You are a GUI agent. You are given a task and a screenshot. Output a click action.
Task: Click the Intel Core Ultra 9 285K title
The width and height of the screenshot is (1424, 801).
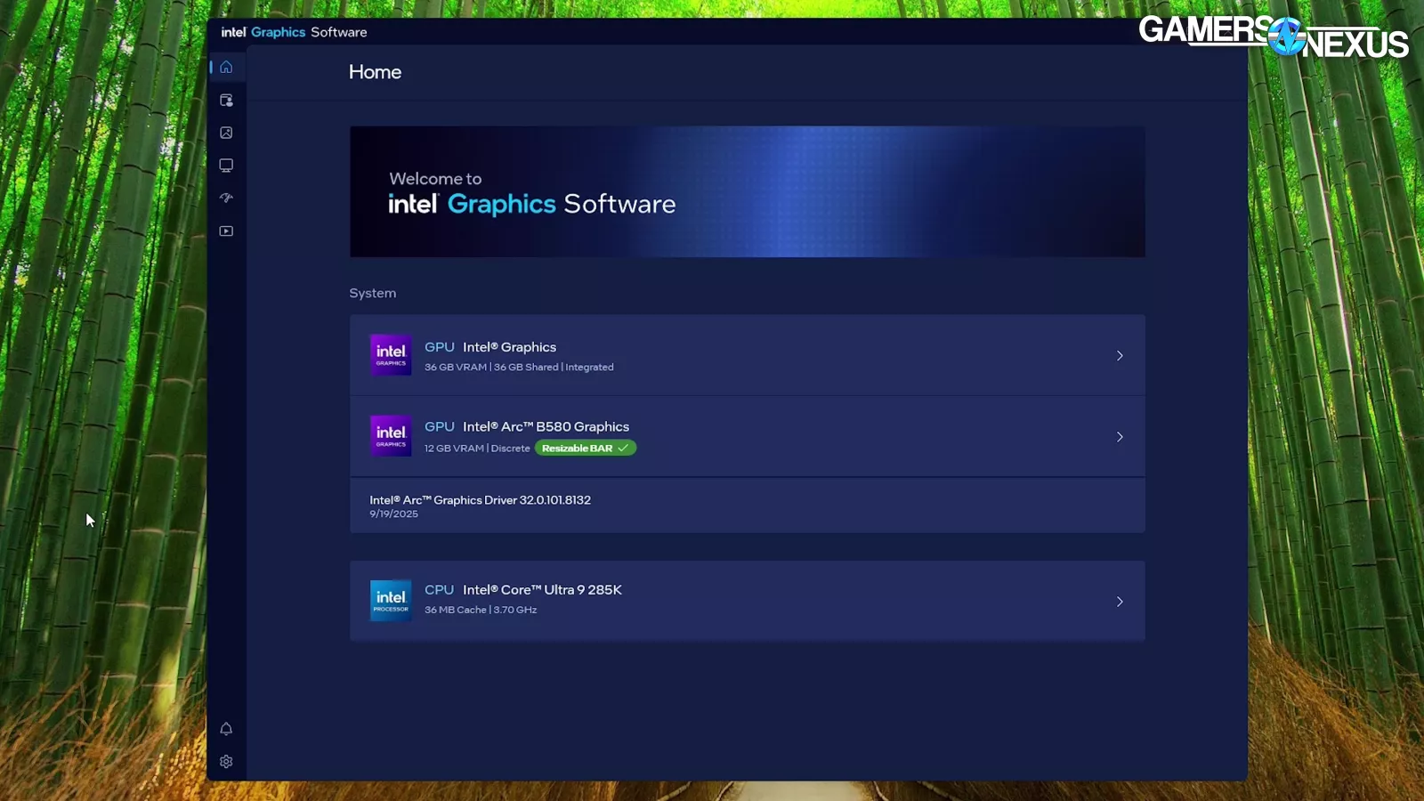tap(542, 590)
